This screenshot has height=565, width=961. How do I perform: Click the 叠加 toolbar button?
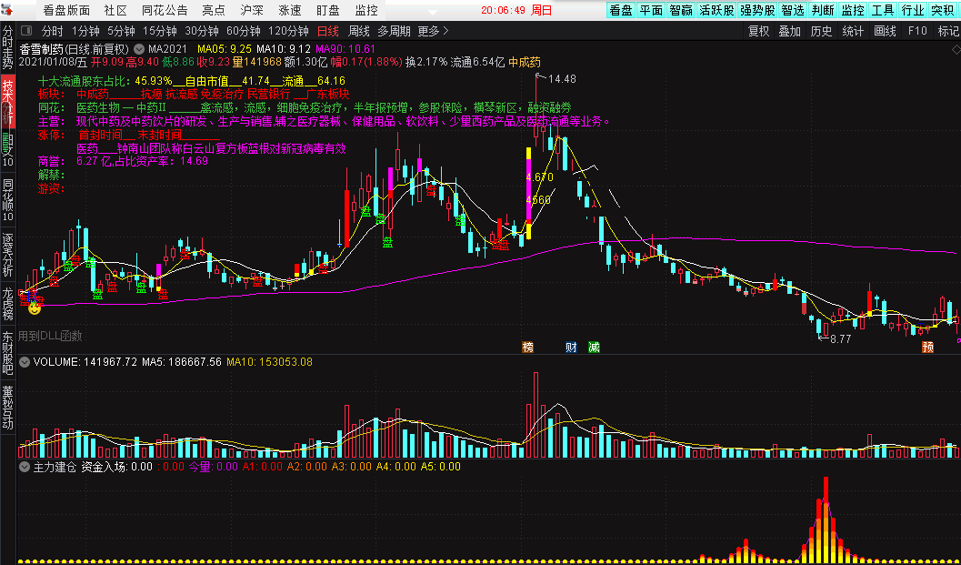pyautogui.click(x=790, y=31)
